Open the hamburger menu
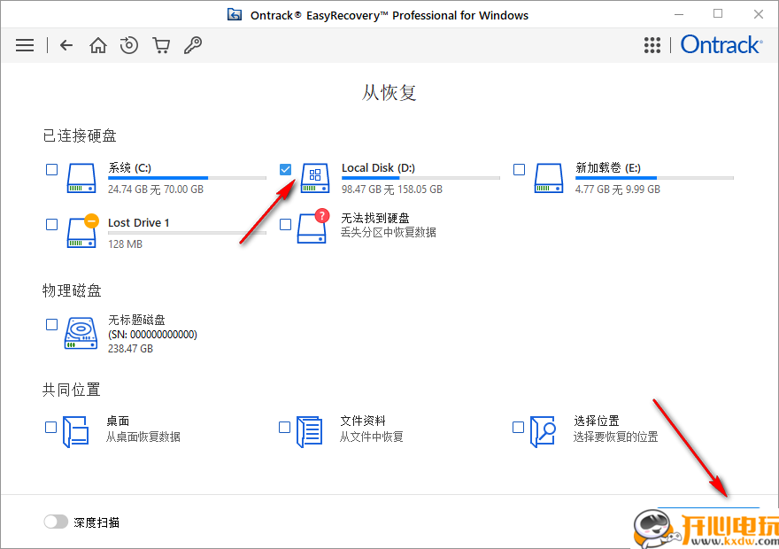 coord(25,44)
